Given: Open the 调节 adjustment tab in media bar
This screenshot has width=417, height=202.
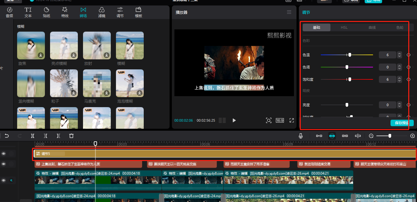Looking at the screenshot, I should [x=120, y=12].
